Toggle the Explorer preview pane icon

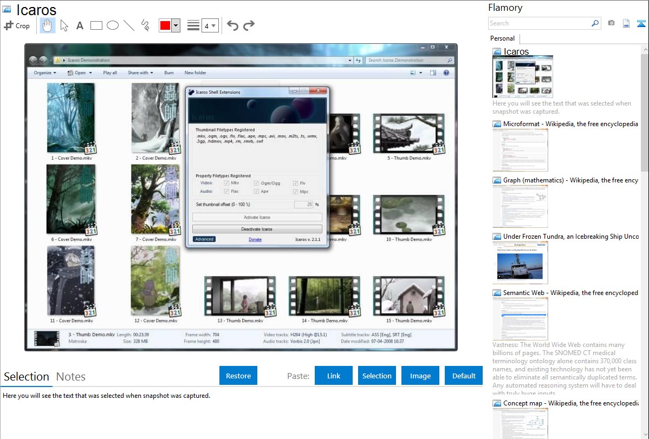click(x=433, y=73)
